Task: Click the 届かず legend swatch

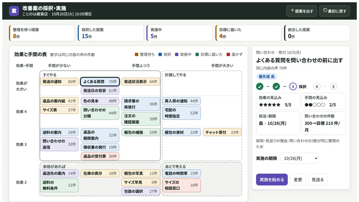Action: (x=228, y=54)
